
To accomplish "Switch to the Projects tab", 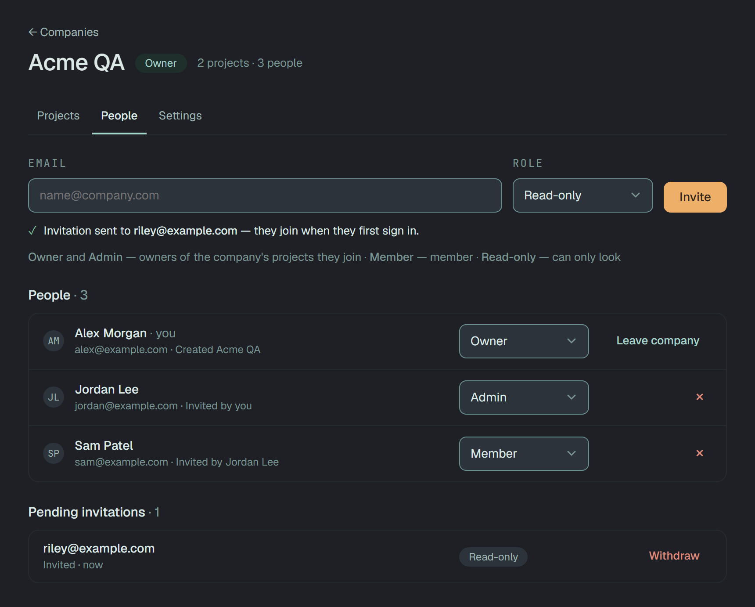I will tap(58, 116).
